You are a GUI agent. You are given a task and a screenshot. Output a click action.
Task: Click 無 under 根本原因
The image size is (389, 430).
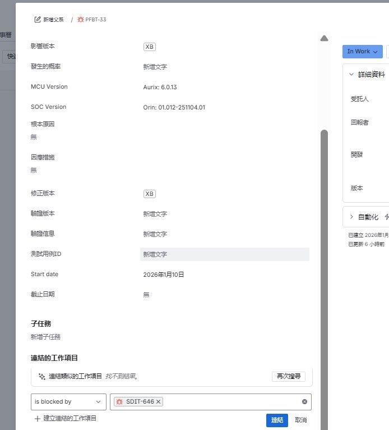(34, 137)
